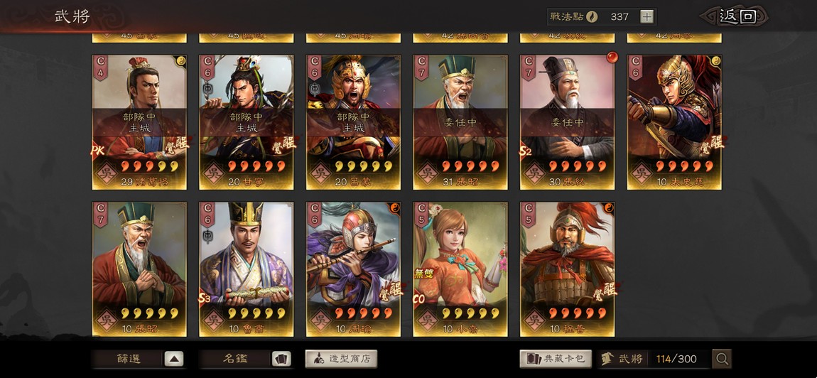Viewport: 817px width, 378px height.
Task: Click the yin-yang badge on 周瑜 card
Action: 395,207
